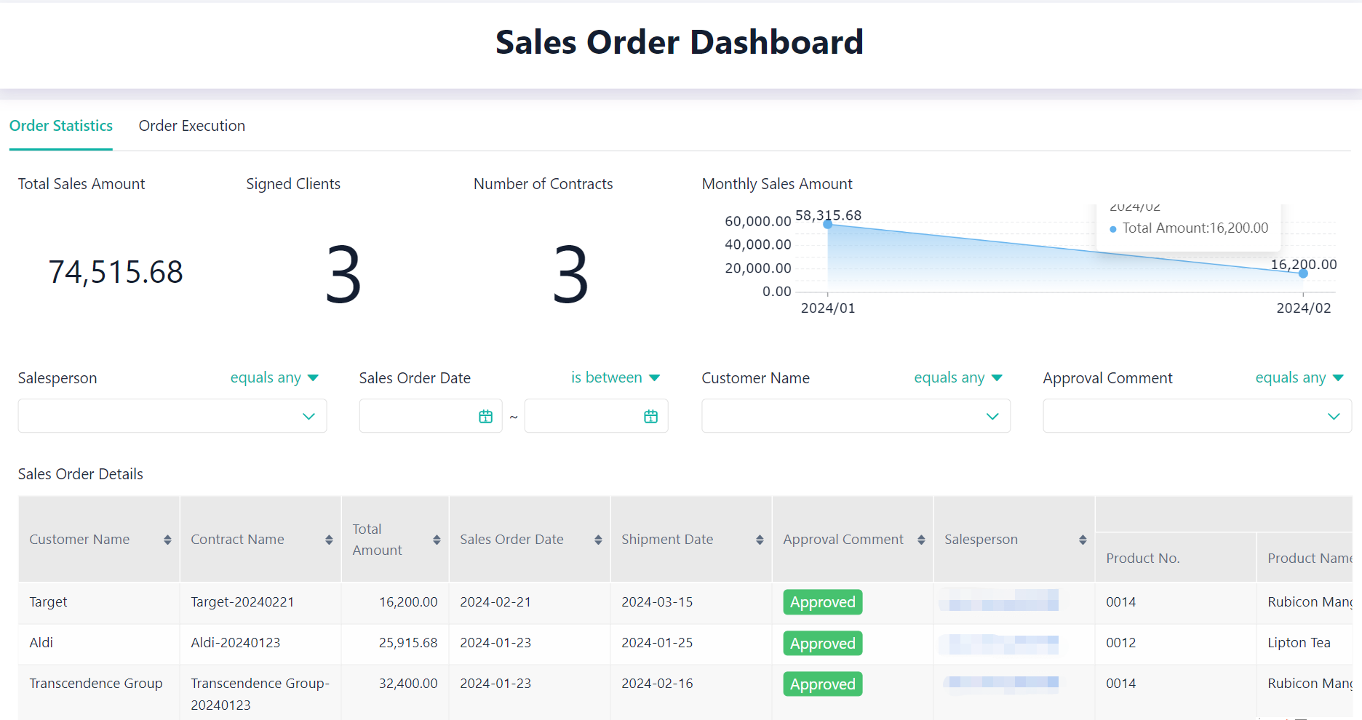Sort the table by Contract Name

(x=329, y=540)
